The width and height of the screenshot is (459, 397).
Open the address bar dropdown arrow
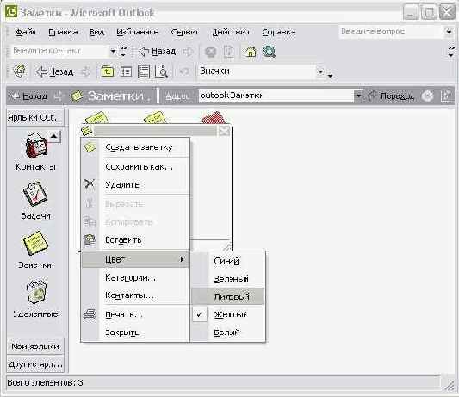(x=358, y=96)
